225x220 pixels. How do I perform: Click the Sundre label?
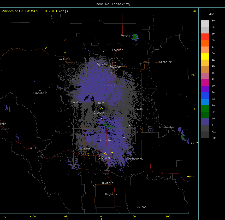76,102
